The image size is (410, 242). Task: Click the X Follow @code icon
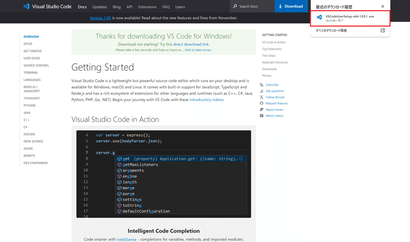point(261,97)
